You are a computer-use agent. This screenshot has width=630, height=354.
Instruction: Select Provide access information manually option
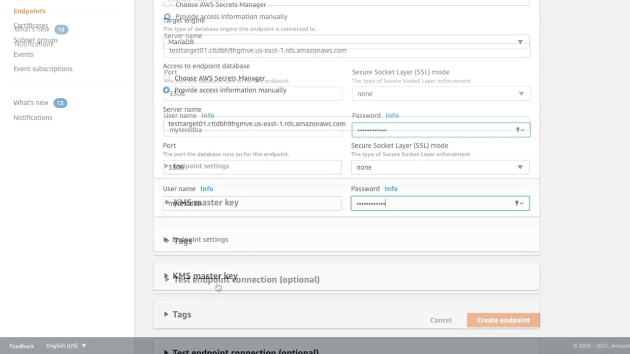pos(166,90)
